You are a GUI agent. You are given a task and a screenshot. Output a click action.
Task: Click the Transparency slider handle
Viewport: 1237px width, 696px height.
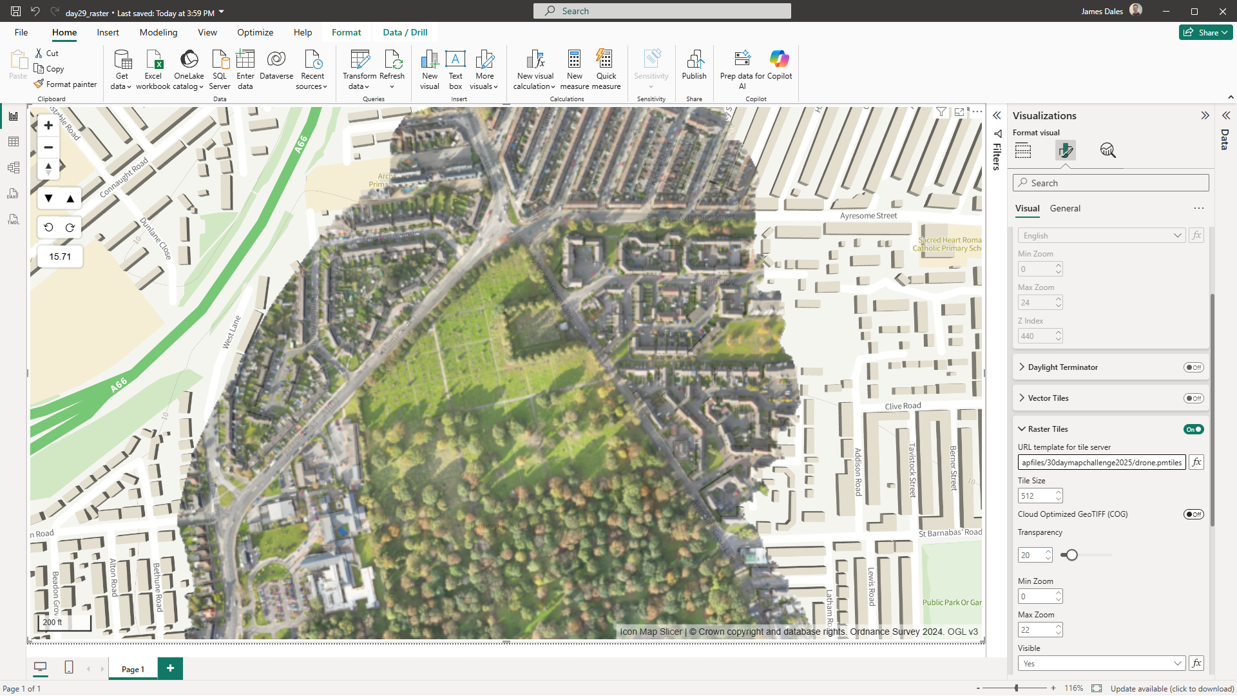1071,555
